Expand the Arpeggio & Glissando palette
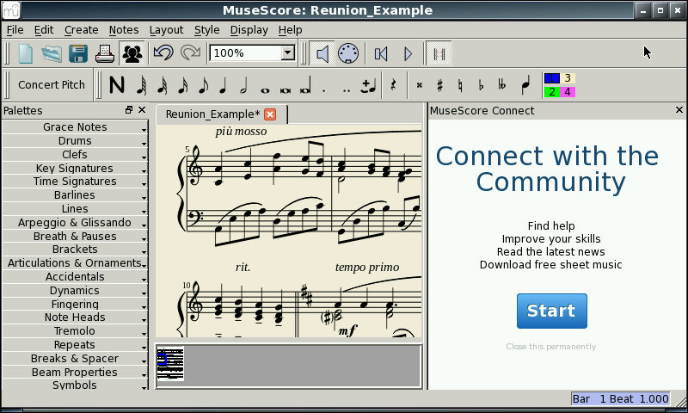 point(75,223)
